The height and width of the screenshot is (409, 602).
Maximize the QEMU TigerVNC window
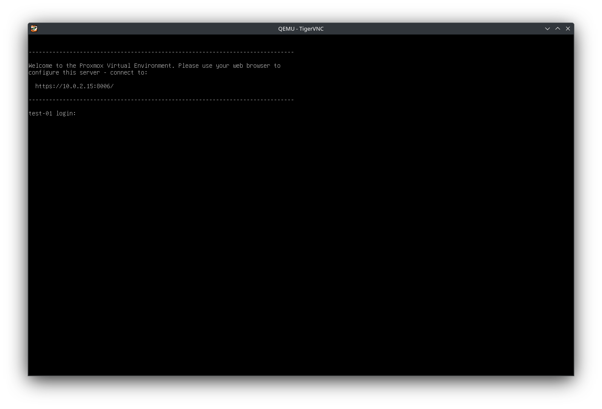558,29
